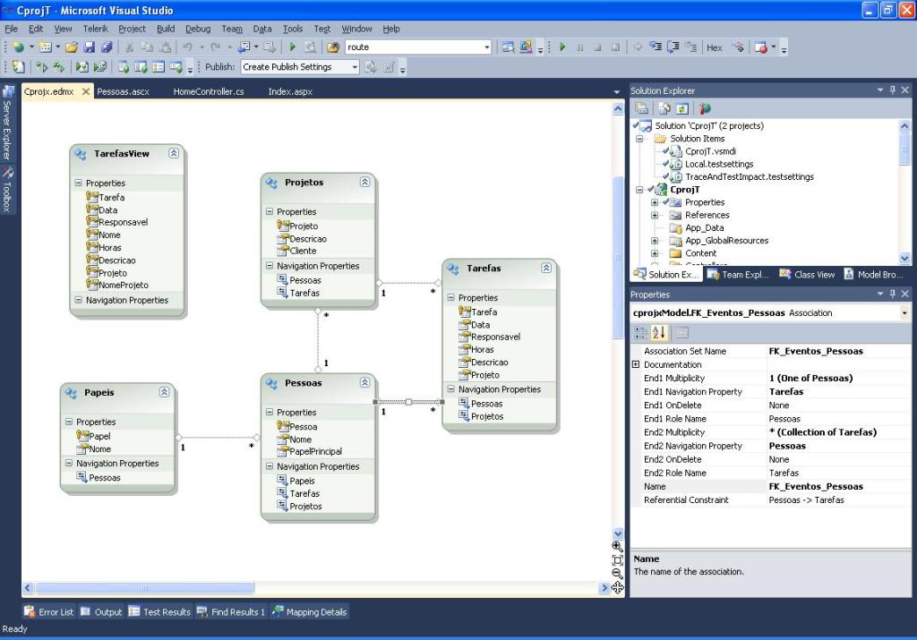Open the Toolbox sidebar panel
The width and height of the screenshot is (917, 640).
click(x=7, y=190)
